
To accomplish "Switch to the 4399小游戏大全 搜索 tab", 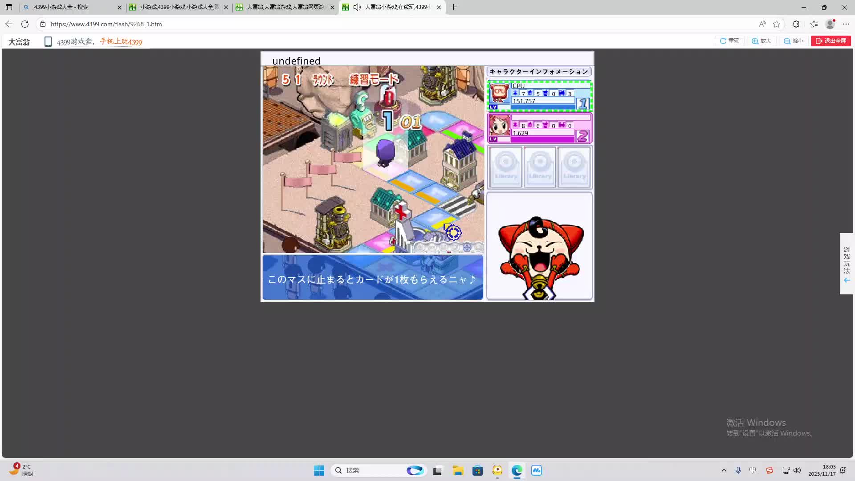I will [x=71, y=7].
